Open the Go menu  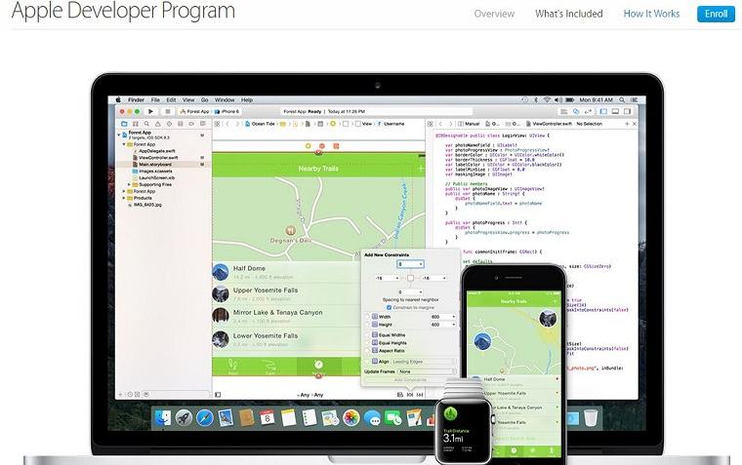[x=204, y=99]
